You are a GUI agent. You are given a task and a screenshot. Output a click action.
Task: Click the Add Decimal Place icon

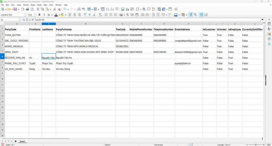[x=143, y=15]
